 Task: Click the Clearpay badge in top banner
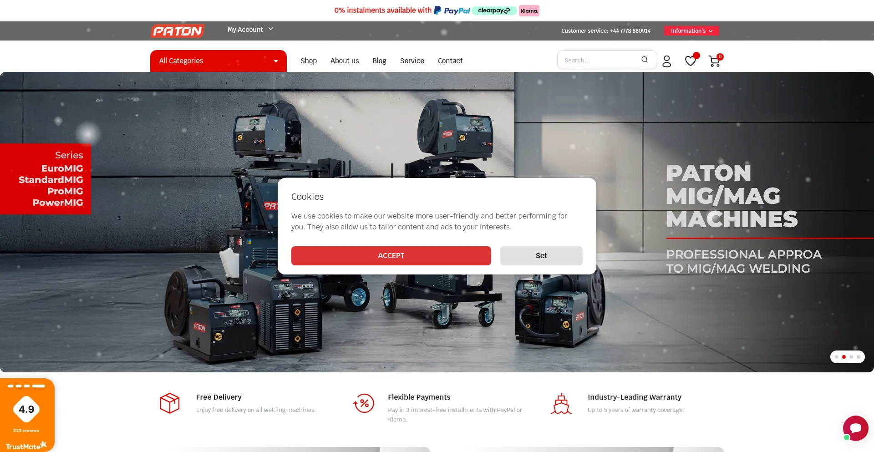pyautogui.click(x=494, y=10)
